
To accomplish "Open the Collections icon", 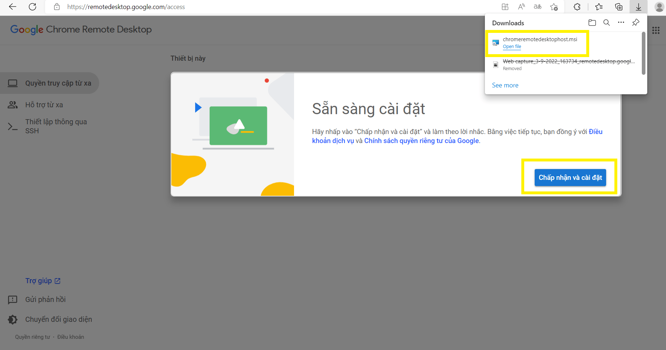I will 619,7.
